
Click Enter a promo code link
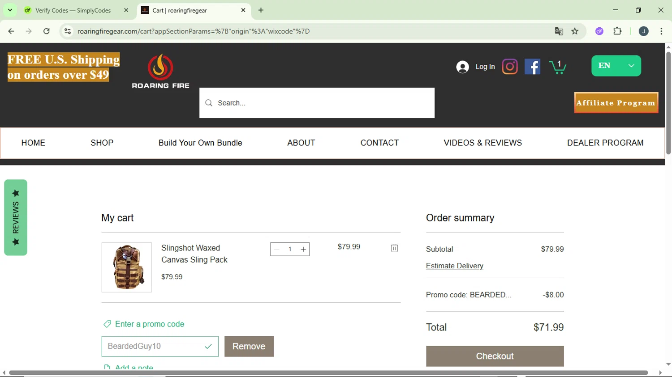click(150, 324)
